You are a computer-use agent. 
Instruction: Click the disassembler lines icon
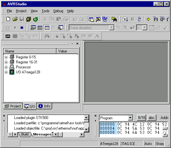point(54,28)
